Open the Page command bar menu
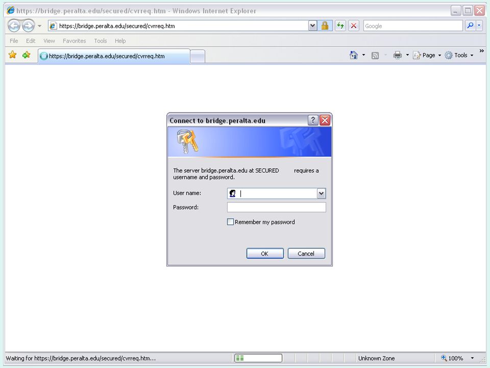The height and width of the screenshot is (368, 490). pos(427,55)
